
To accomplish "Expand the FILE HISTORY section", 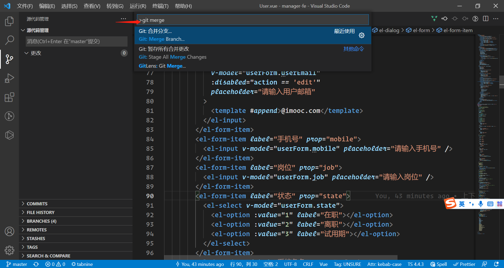I will (76, 212).
